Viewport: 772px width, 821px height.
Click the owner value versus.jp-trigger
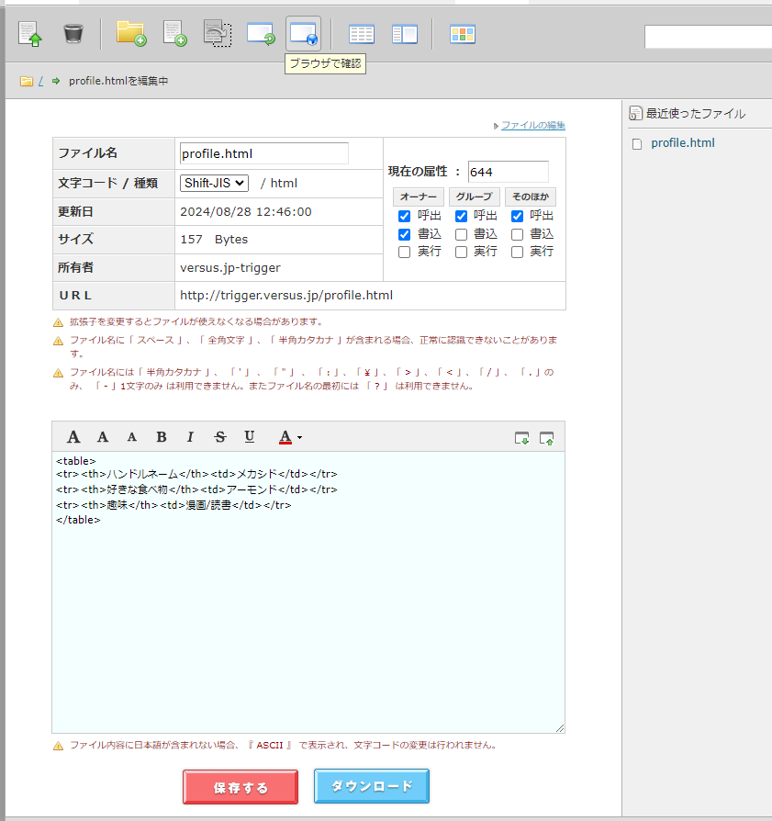[x=230, y=267]
